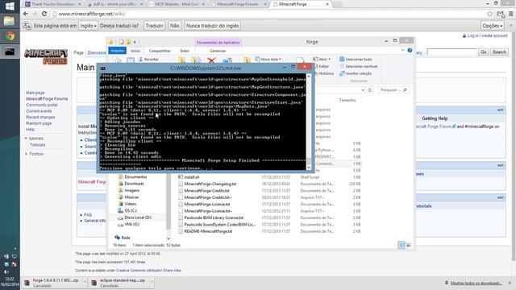
Task: Select OS (C:) in the navigation pane
Action: (131, 211)
